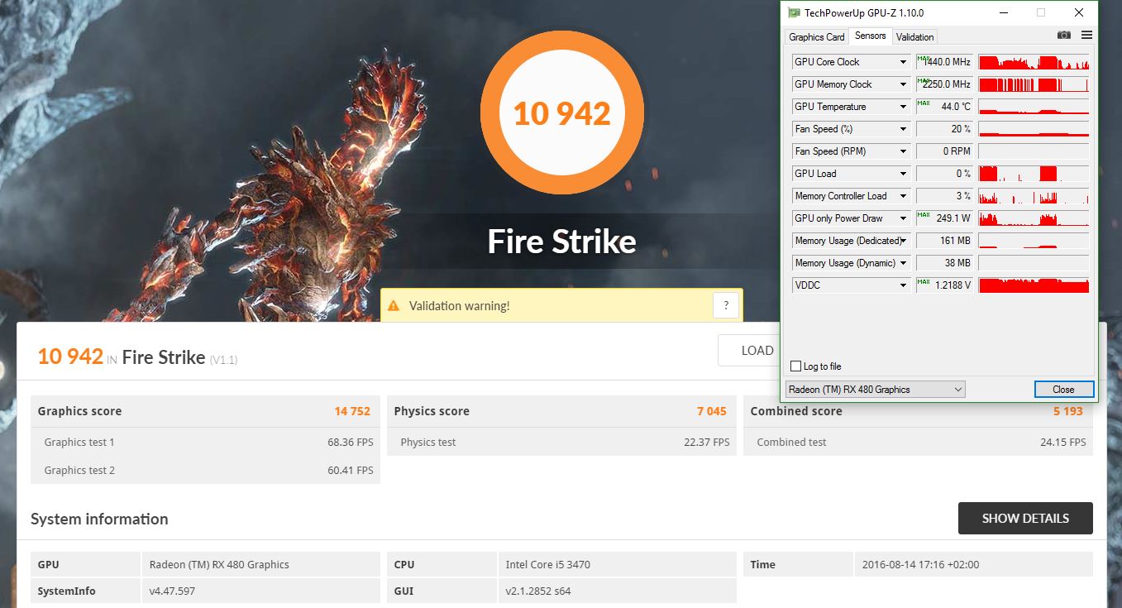Enable the Log to file checkbox
The image size is (1122, 608).
(795, 366)
